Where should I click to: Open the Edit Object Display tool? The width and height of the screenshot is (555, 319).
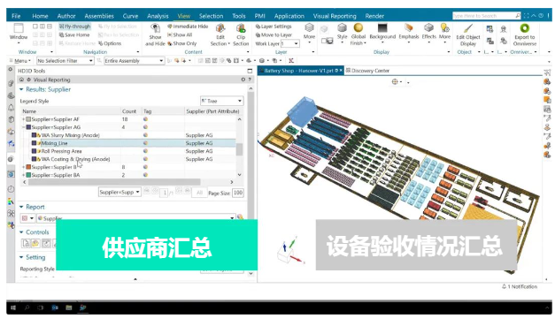point(468,34)
